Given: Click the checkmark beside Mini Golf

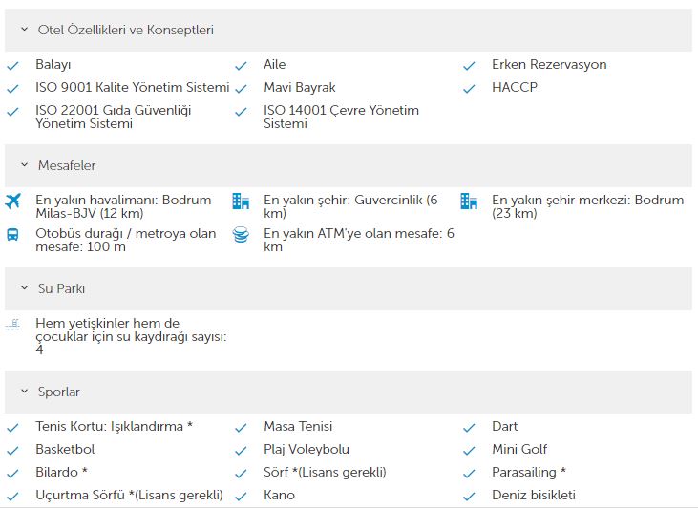Looking at the screenshot, I should [x=469, y=451].
